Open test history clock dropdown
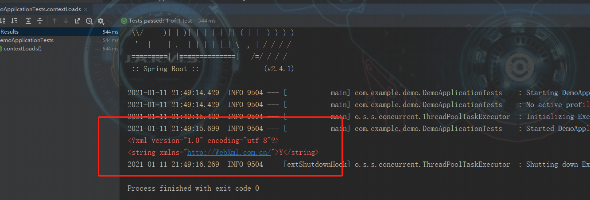590x200 pixels. click(x=89, y=21)
